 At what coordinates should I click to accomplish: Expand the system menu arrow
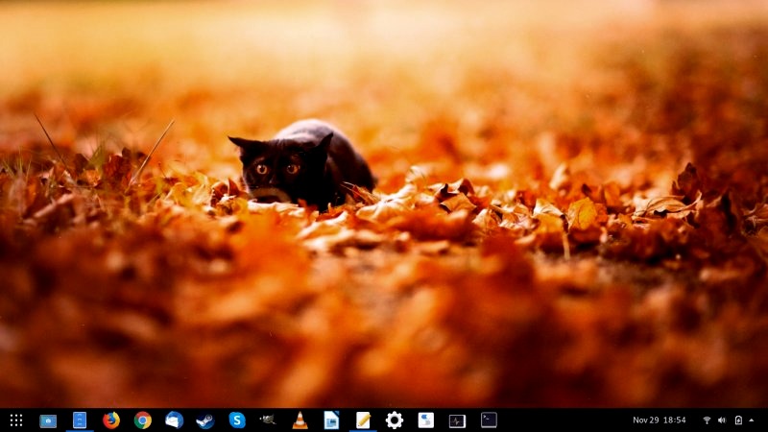point(752,420)
